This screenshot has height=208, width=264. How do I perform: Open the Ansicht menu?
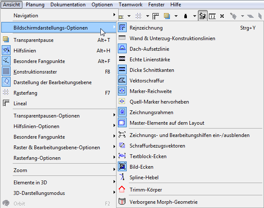(11, 5)
